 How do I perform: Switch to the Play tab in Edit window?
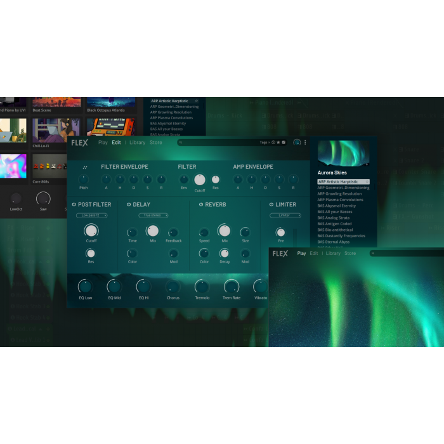point(103,143)
